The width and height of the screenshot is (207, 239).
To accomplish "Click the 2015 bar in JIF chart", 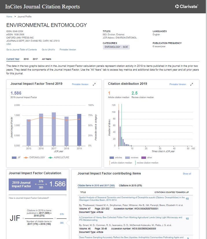I will pos(29,133).
